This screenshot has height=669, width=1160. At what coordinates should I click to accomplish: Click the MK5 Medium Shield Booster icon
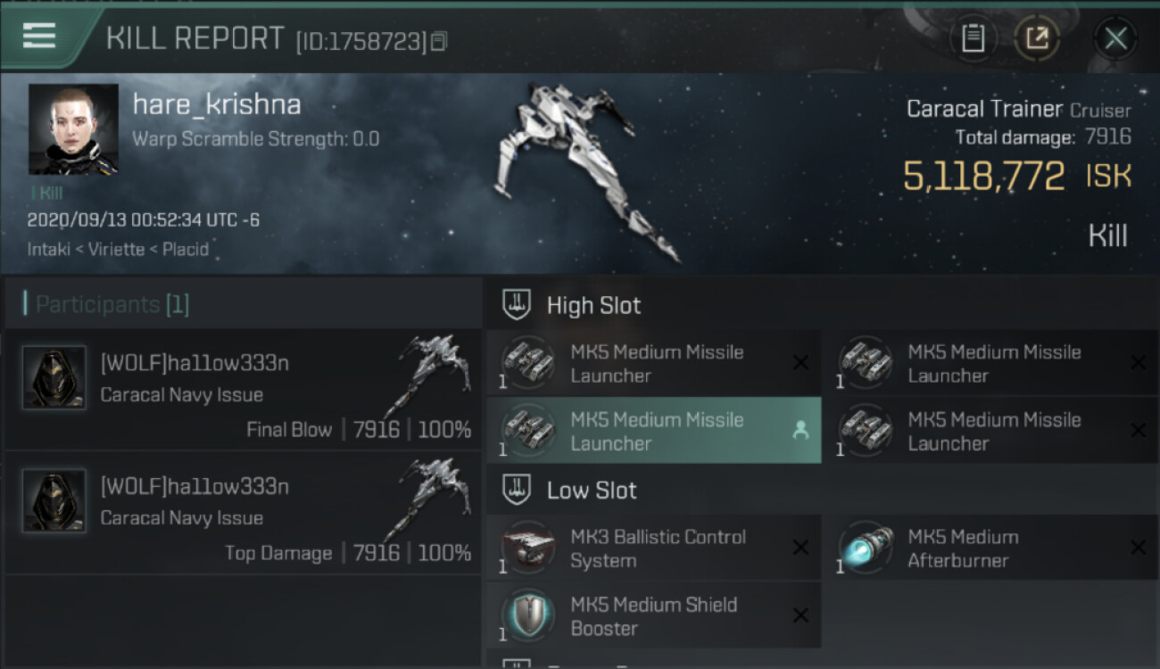pos(528,615)
